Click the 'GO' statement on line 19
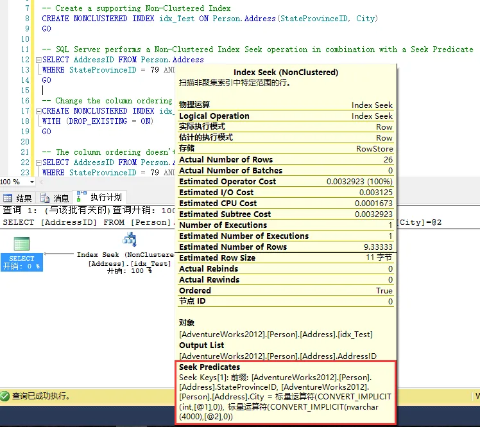The width and height of the screenshot is (480, 427). click(47, 132)
